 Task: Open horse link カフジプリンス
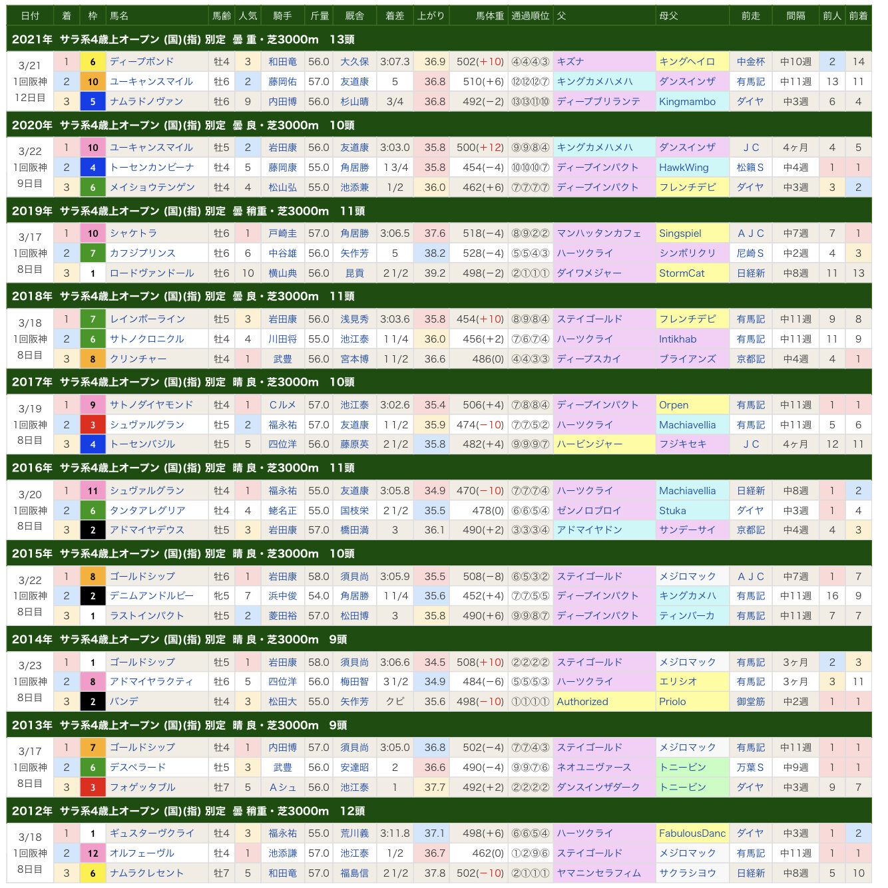tap(142, 253)
